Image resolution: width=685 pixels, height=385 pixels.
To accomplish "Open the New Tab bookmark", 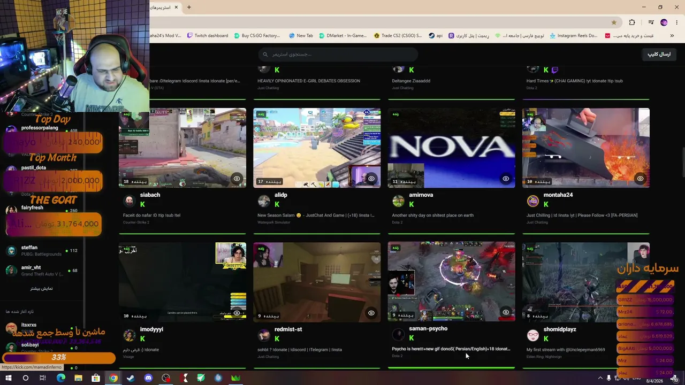I will pyautogui.click(x=301, y=36).
